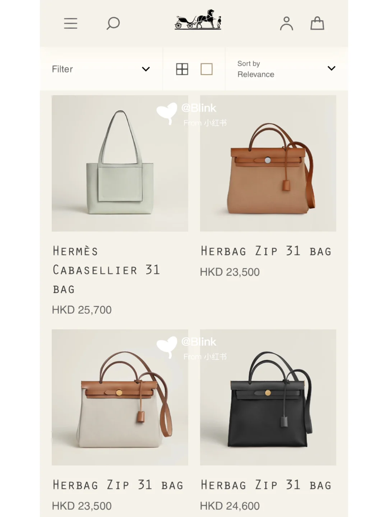View the shopping bag cart icon
388x517 pixels.
click(x=317, y=23)
